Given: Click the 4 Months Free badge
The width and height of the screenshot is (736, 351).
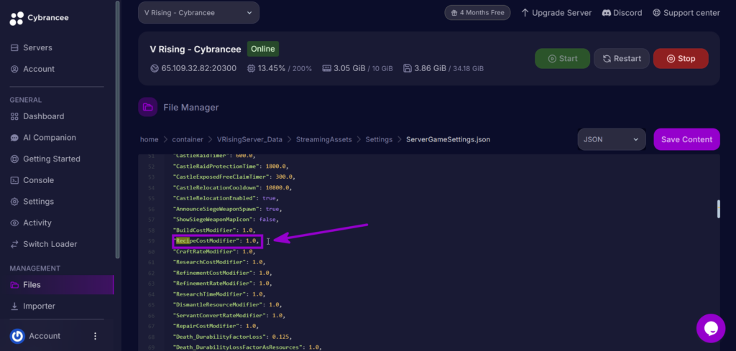Looking at the screenshot, I should (x=477, y=13).
